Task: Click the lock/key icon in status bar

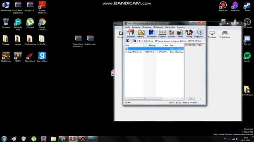Action: (x=128, y=103)
